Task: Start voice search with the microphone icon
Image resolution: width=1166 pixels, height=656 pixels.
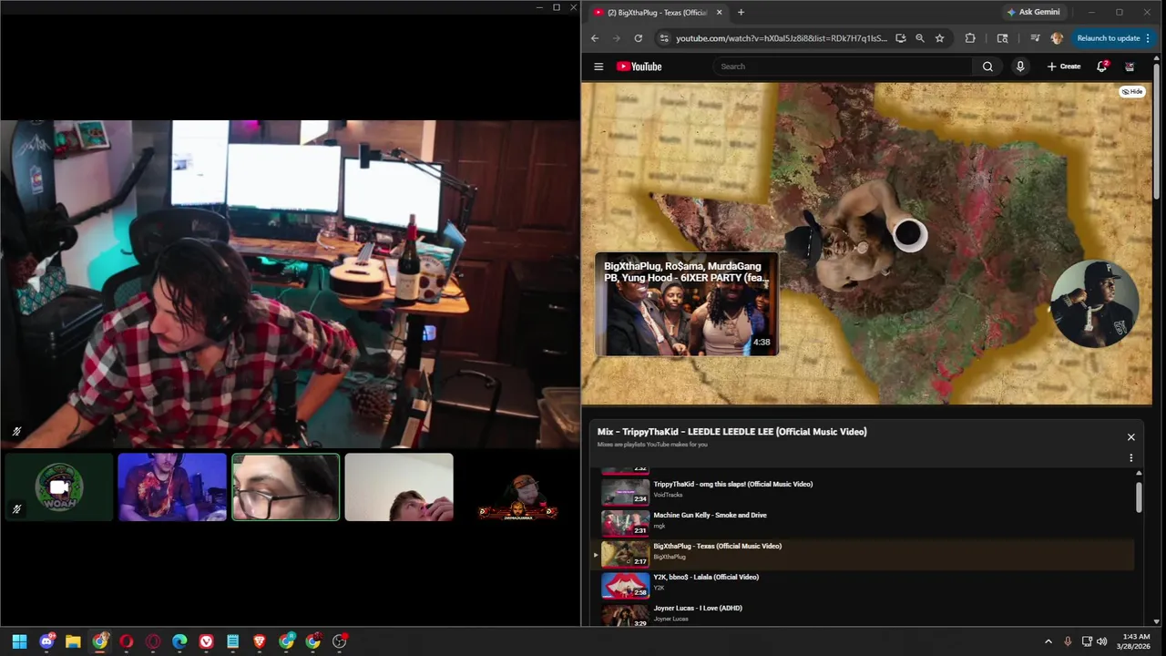Action: 1020,67
